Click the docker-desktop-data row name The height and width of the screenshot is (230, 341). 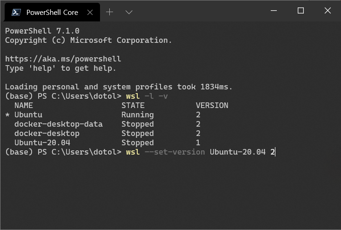point(59,124)
